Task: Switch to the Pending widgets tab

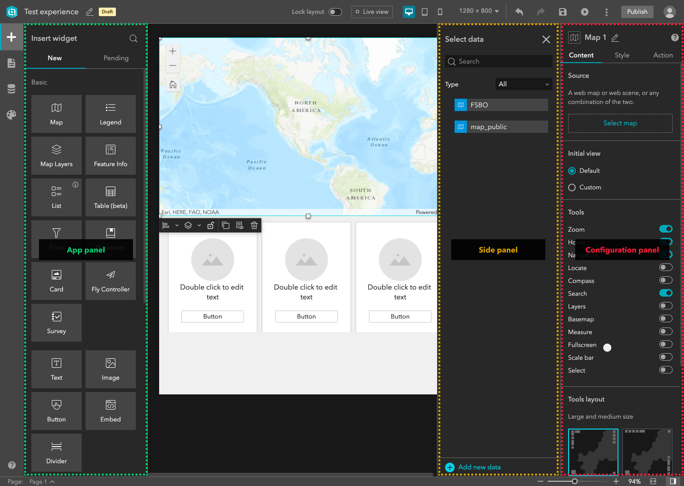Action: coord(116,58)
